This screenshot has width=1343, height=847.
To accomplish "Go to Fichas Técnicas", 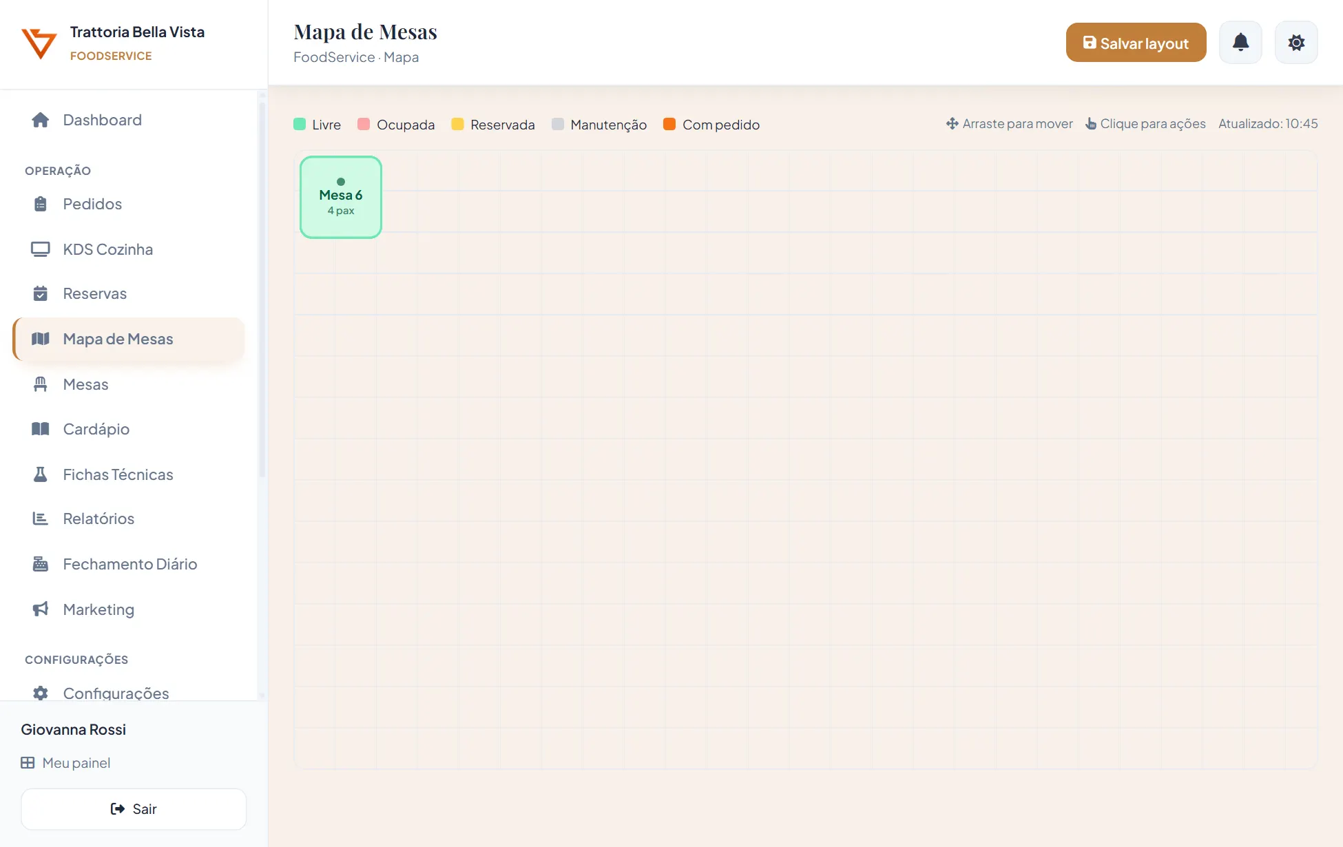I will pyautogui.click(x=129, y=474).
